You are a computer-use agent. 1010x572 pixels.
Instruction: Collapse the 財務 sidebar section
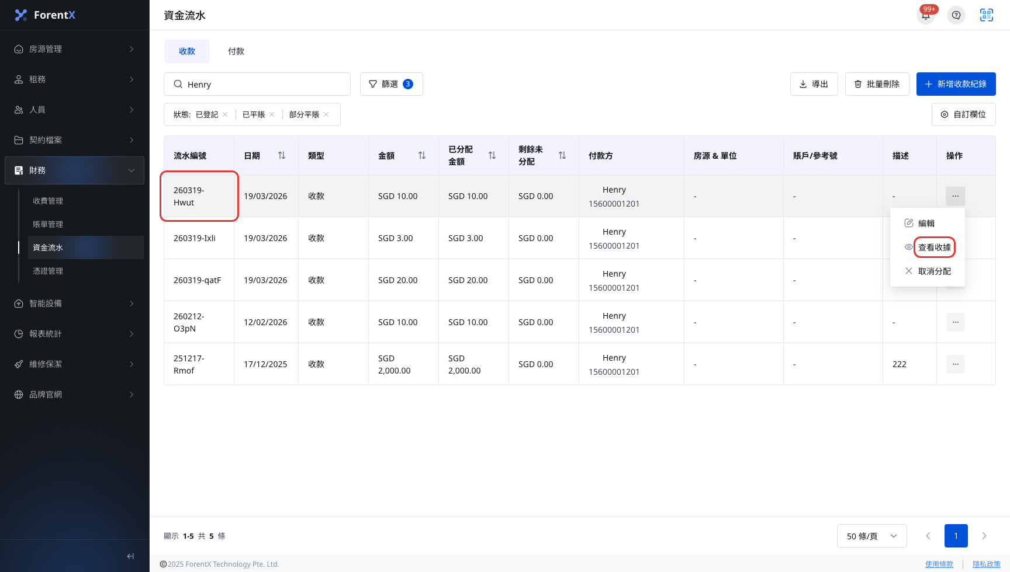(x=75, y=170)
